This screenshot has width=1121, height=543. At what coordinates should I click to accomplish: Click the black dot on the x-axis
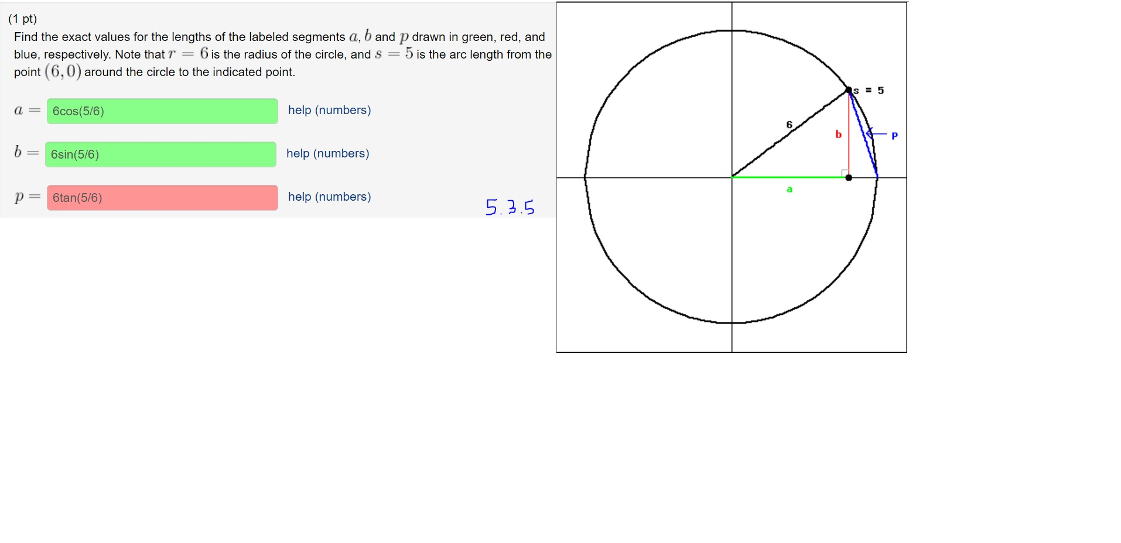point(849,176)
